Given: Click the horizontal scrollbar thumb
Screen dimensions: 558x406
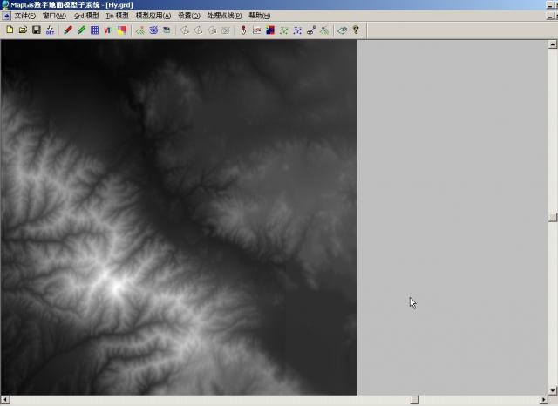Looking at the screenshot, I should [415, 401].
